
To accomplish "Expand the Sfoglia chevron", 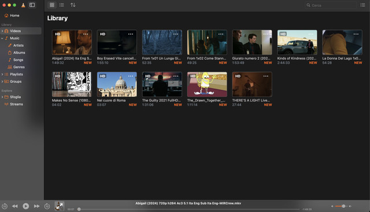I will click(x=2, y=97).
